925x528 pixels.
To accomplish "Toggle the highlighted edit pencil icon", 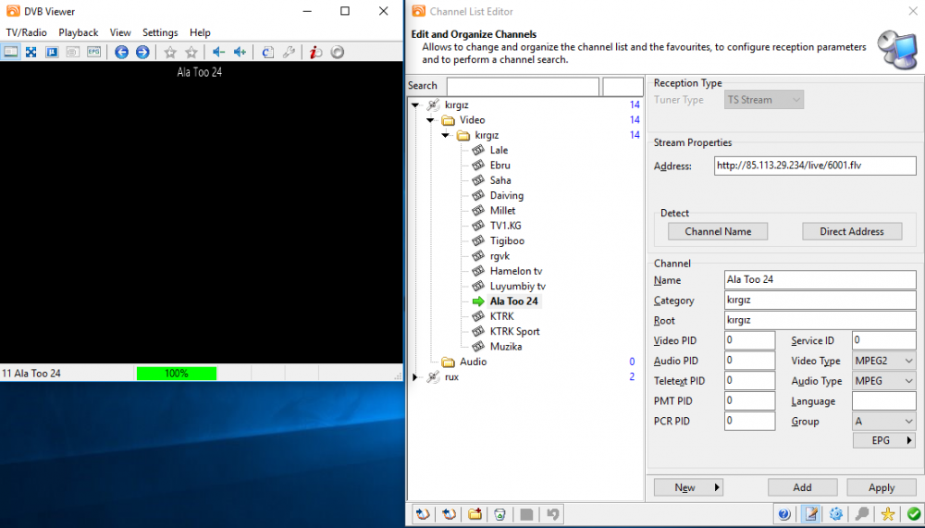I will (x=811, y=514).
